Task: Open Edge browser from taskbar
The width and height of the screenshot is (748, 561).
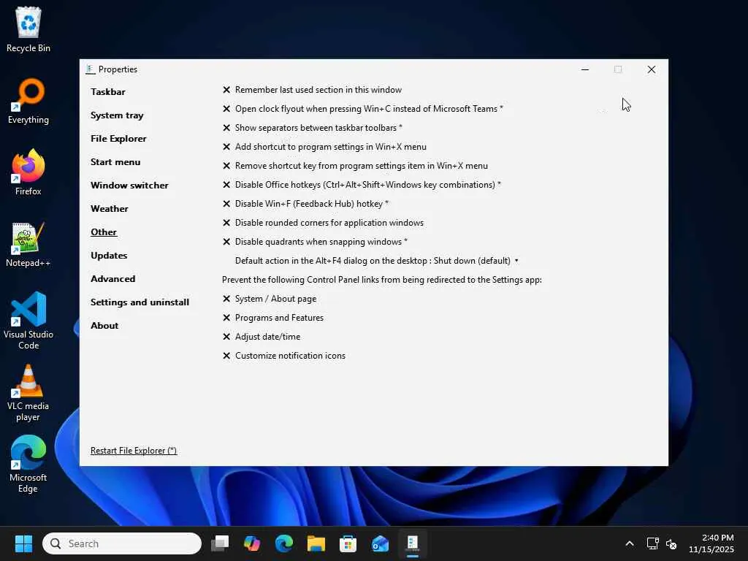Action: tap(284, 543)
